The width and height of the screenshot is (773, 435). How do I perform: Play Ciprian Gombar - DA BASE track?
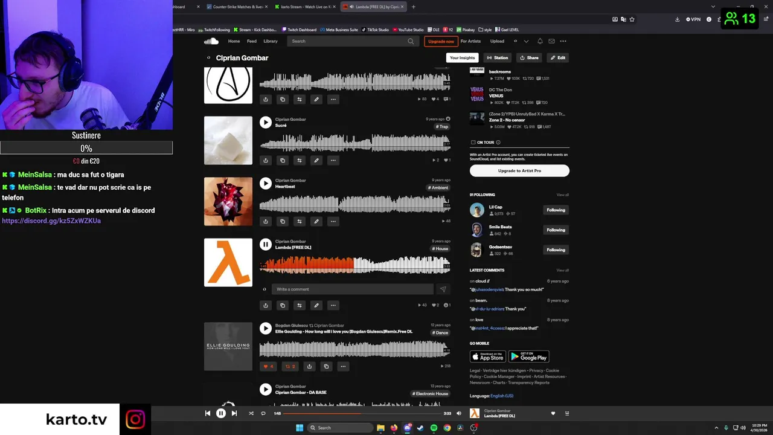[x=266, y=389]
